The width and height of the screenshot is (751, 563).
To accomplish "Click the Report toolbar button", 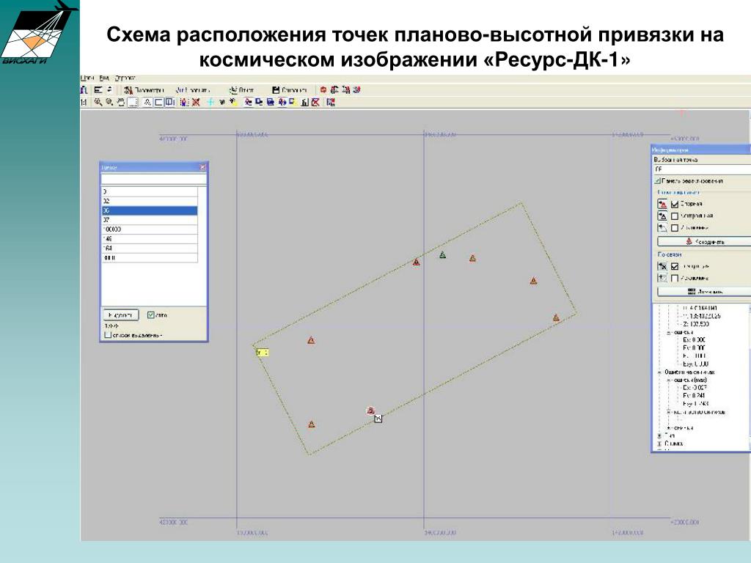I will click(242, 90).
